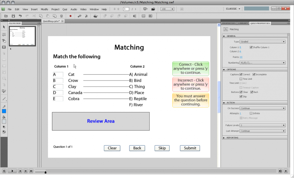The height and width of the screenshot is (178, 294).
Task: Click the Submit button on the slide
Action: point(190,148)
